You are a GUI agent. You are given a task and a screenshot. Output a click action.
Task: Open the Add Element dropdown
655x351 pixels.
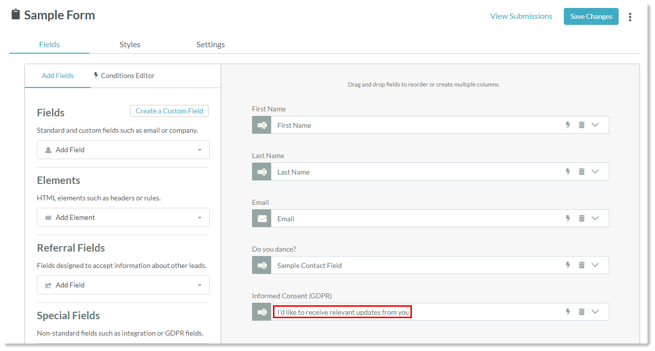point(123,217)
